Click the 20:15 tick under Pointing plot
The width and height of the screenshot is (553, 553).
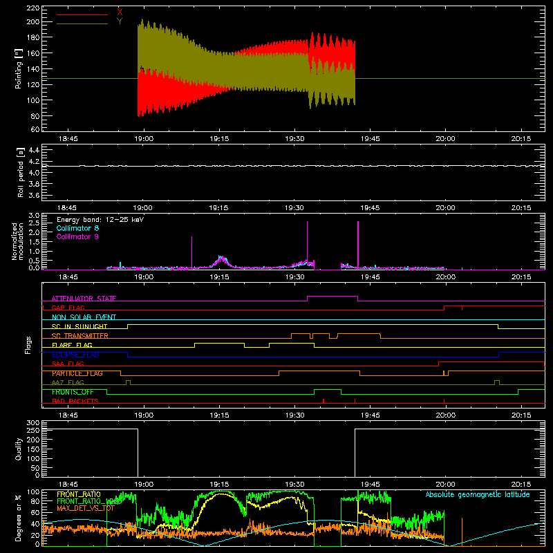[x=521, y=139]
